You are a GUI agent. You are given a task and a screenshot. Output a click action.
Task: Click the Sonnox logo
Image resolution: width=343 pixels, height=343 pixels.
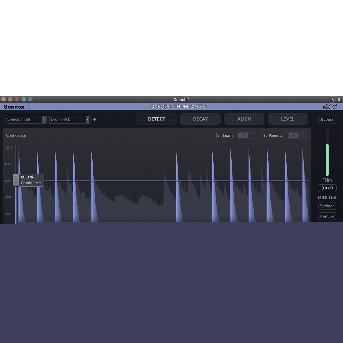pos(14,107)
